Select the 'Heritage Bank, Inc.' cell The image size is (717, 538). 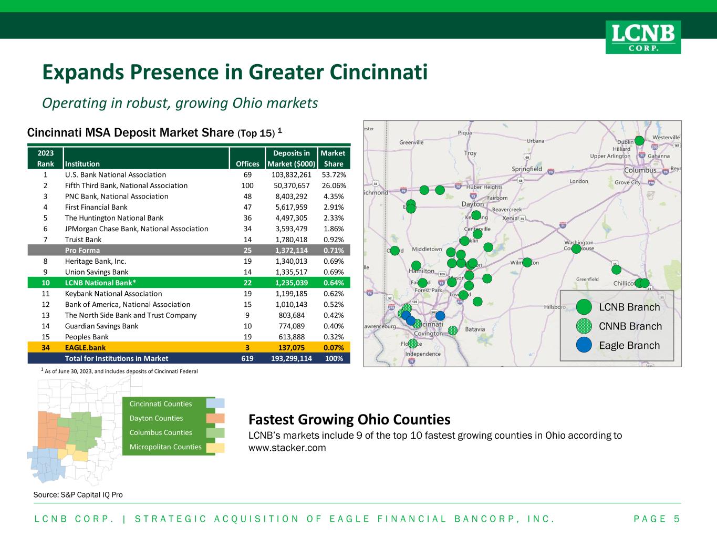(96, 261)
